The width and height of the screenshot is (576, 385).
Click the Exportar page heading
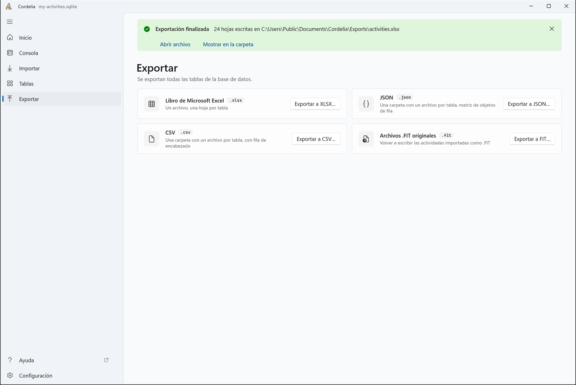pyautogui.click(x=157, y=68)
